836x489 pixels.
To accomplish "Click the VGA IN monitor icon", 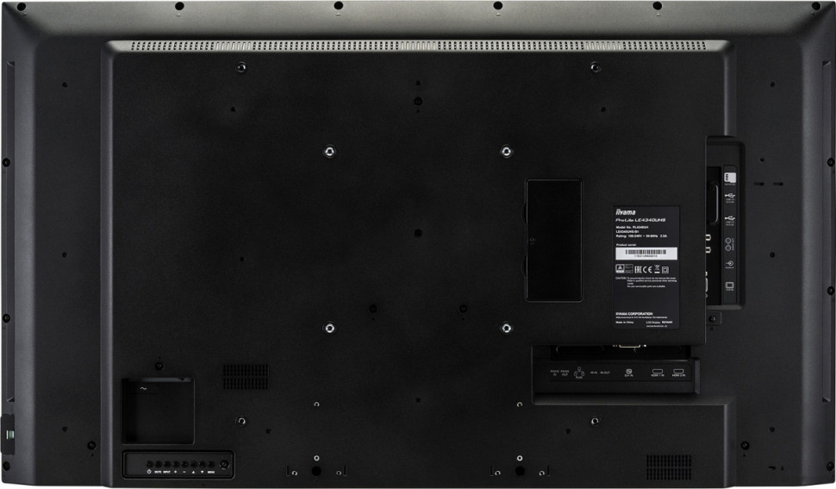I will (x=730, y=285).
